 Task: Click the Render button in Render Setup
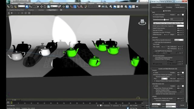pyautogui.click(x=182, y=105)
